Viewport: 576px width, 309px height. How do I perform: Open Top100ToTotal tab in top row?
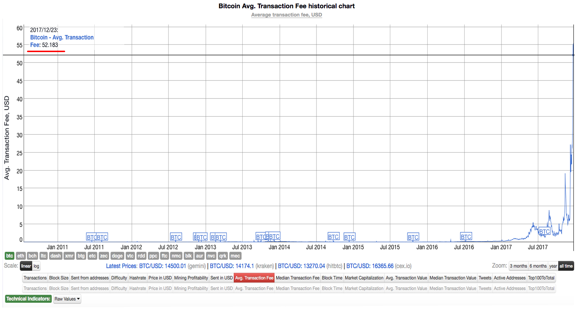pyautogui.click(x=541, y=278)
